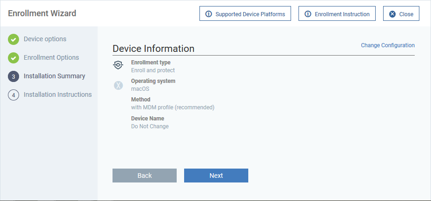Go to Enrollment Options step

(x=51, y=57)
